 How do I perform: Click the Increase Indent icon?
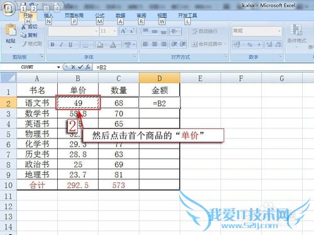183,44
